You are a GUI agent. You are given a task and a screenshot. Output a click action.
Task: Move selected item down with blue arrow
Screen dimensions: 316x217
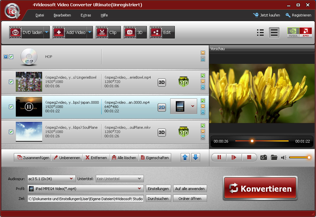click(x=196, y=157)
